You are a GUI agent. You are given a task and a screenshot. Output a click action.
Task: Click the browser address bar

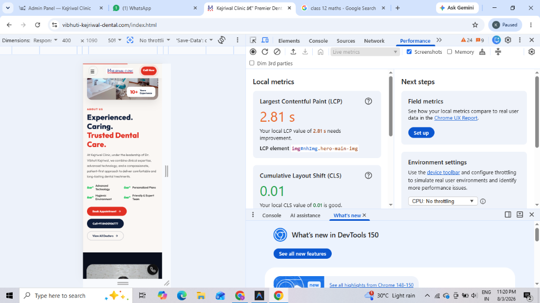pos(265,25)
